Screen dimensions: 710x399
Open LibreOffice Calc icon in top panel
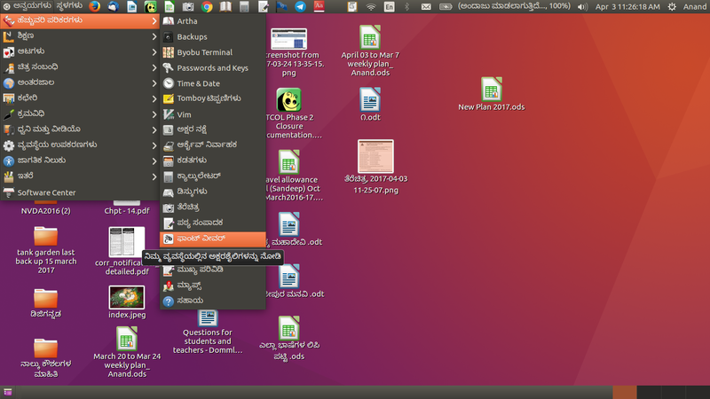point(170,6)
